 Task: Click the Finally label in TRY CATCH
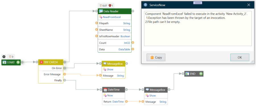tap(58, 80)
